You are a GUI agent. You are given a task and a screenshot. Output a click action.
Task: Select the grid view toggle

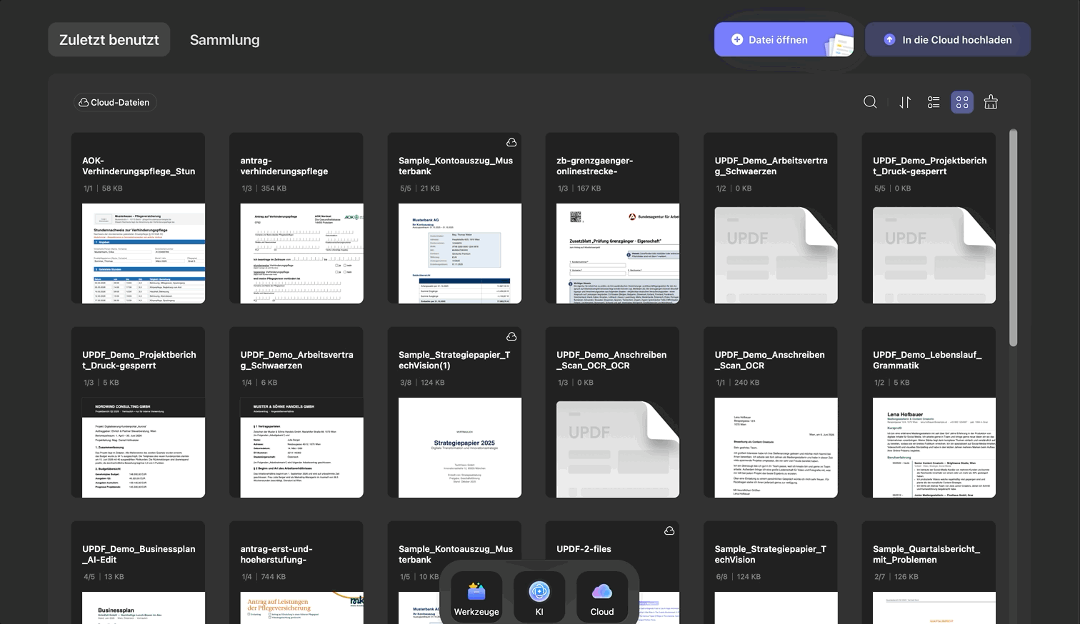[x=962, y=102]
